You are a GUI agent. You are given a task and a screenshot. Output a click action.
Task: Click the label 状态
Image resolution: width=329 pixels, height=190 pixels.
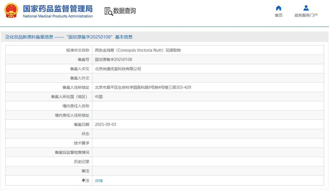(x=85, y=134)
